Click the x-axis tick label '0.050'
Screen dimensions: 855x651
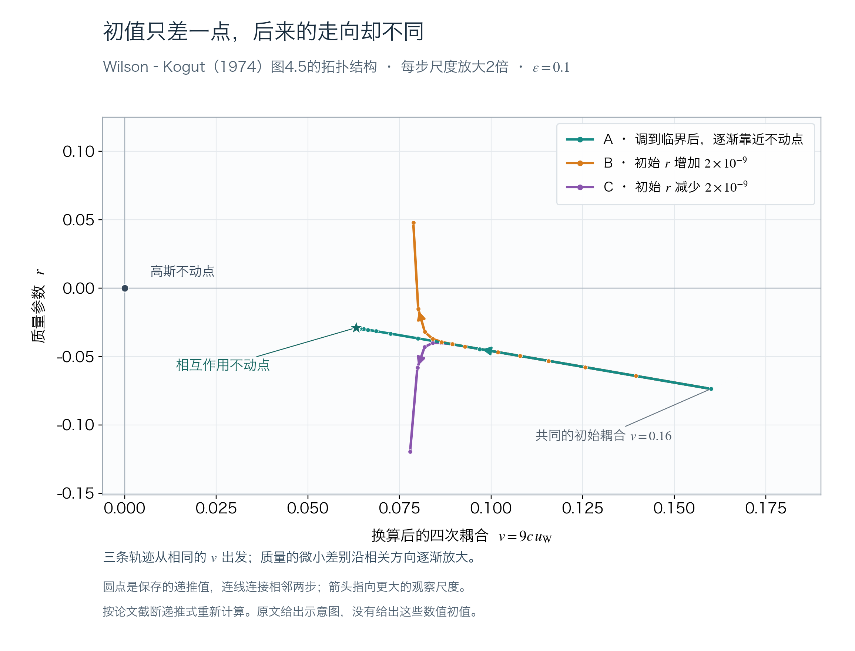(308, 508)
